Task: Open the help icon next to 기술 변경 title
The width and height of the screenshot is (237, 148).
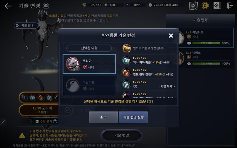Action: click(46, 6)
